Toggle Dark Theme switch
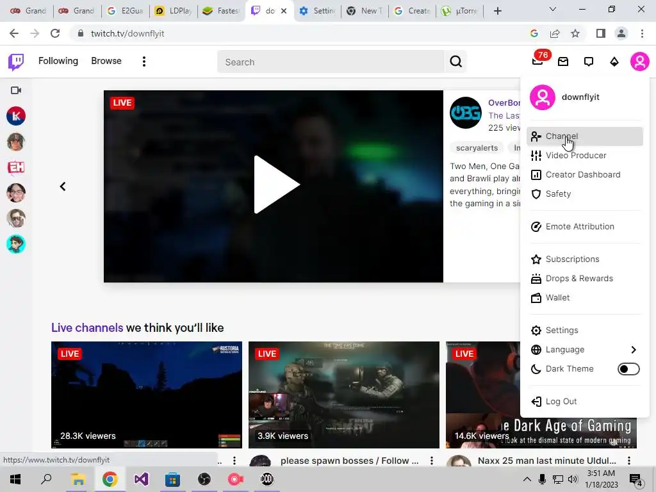Viewport: 656px width, 492px height. click(628, 369)
